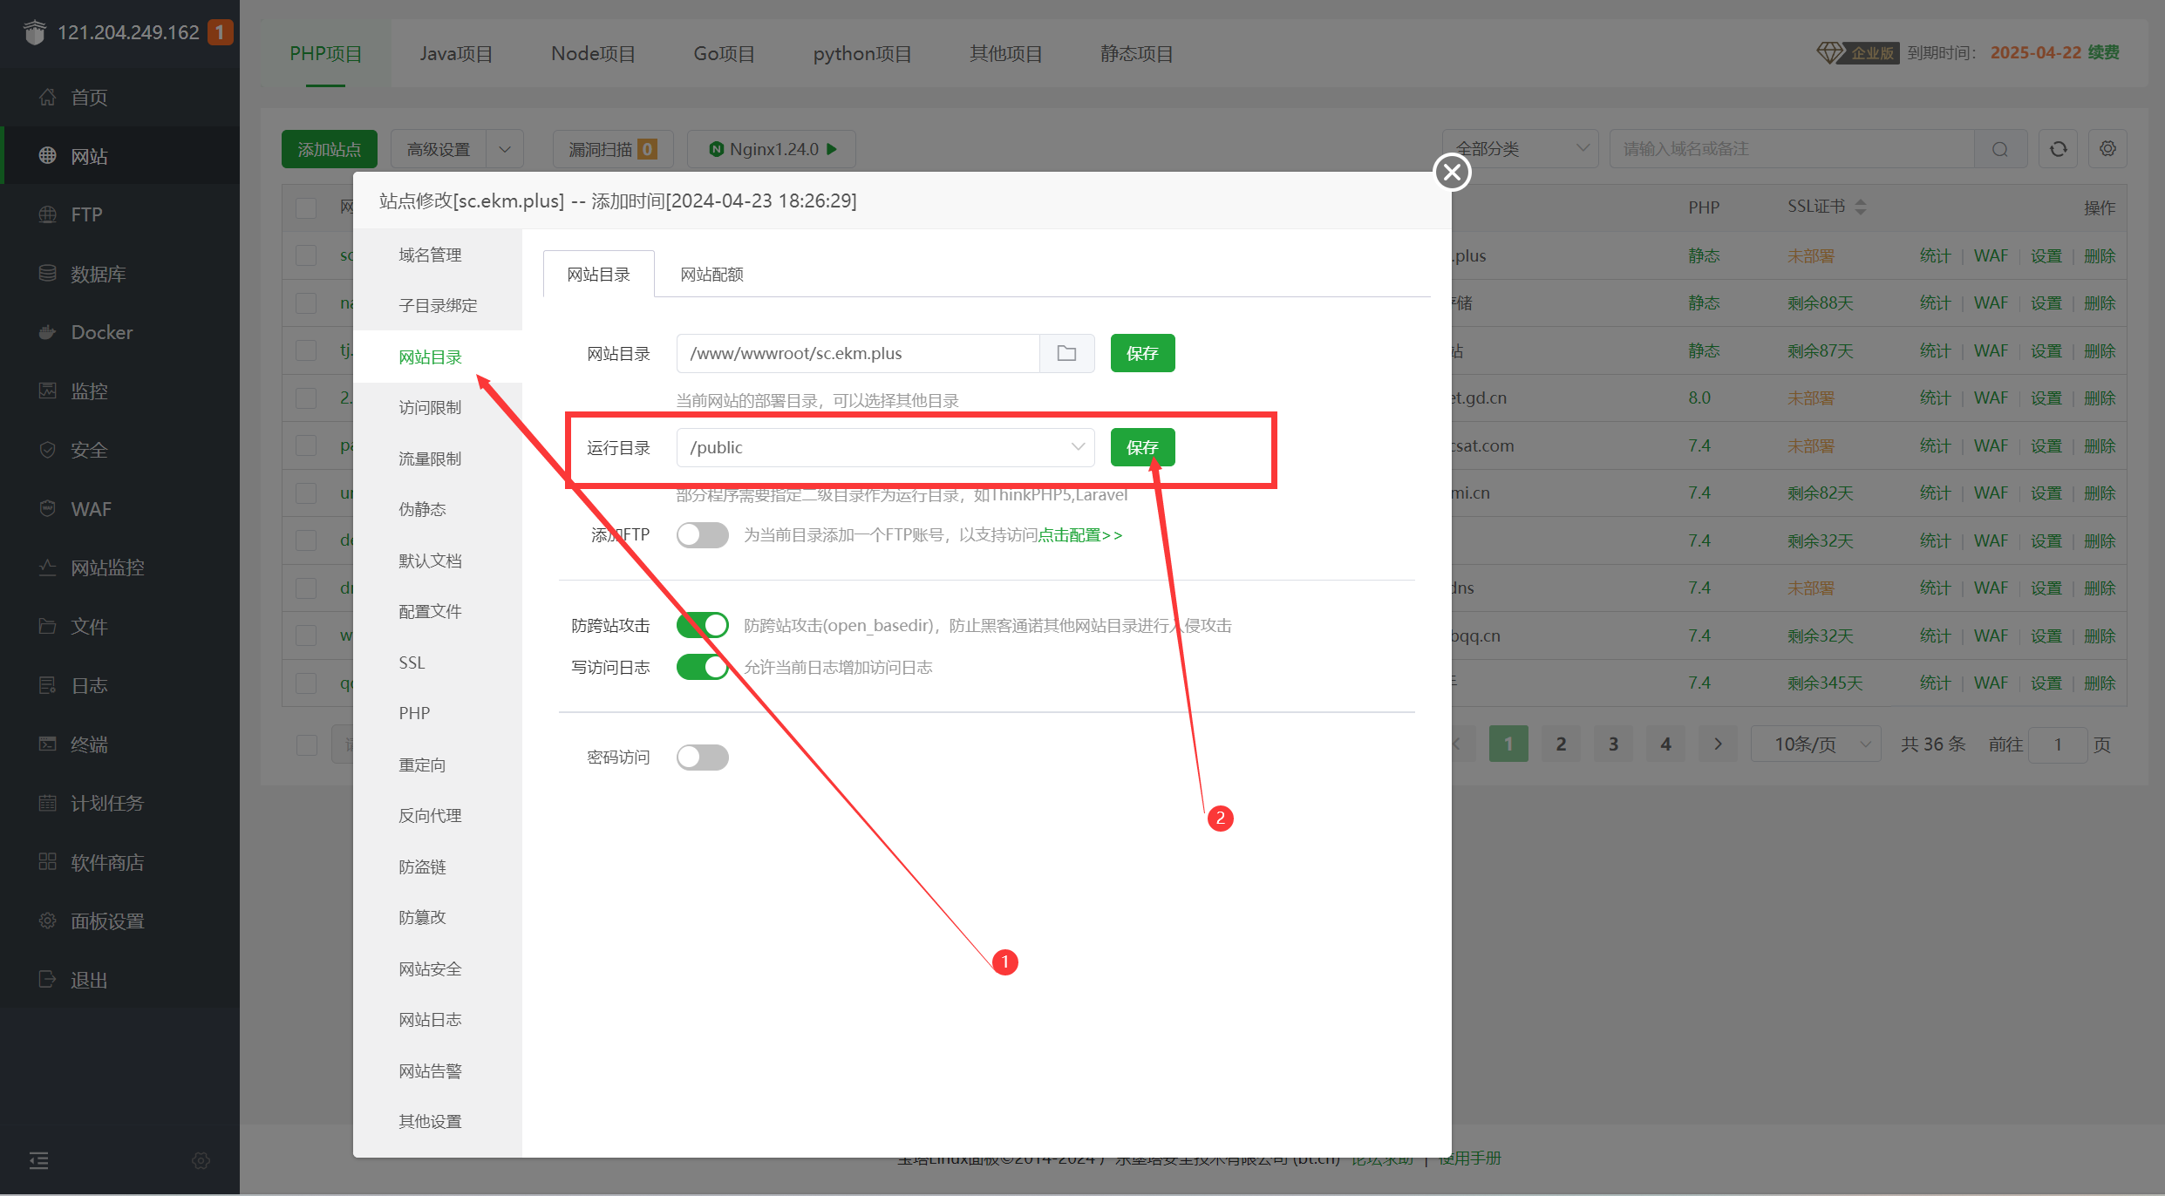This screenshot has width=2165, height=1196.
Task: Open the 计划任务 calendar icon
Action: point(47,803)
